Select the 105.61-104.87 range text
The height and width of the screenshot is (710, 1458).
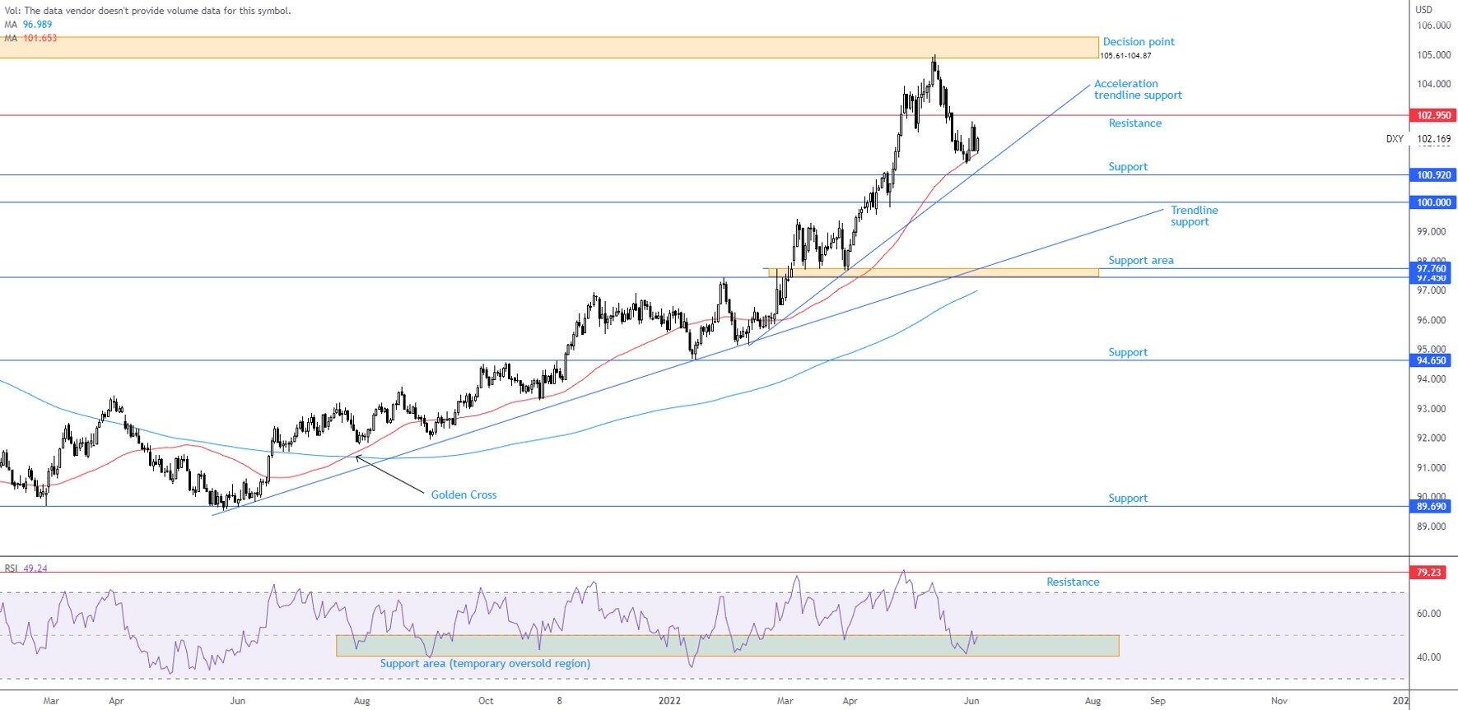[1125, 56]
